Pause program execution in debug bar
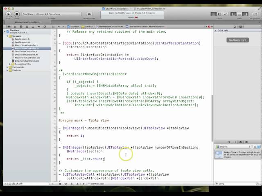This screenshot has height=196, width=262. point(60,184)
